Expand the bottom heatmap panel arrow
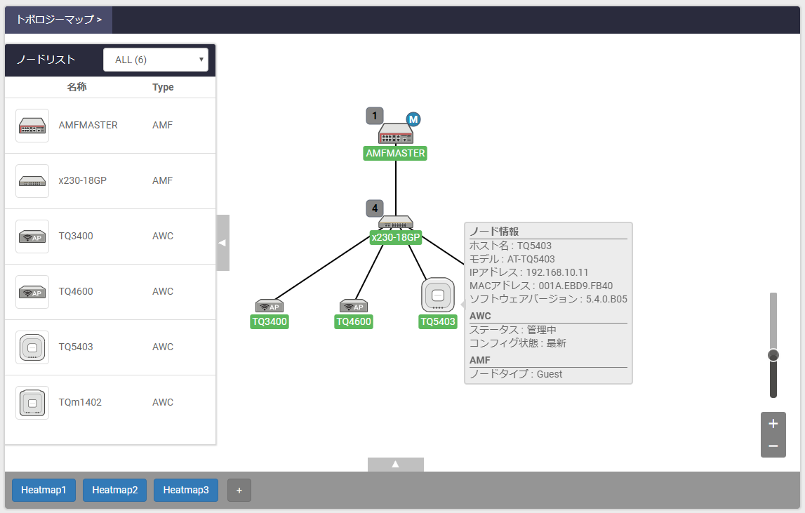Viewport: 805px width, 513px height. coord(395,464)
